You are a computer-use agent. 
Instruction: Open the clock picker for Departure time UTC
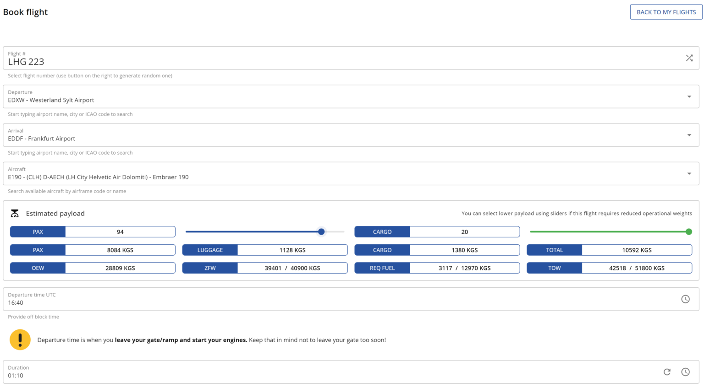coord(685,299)
